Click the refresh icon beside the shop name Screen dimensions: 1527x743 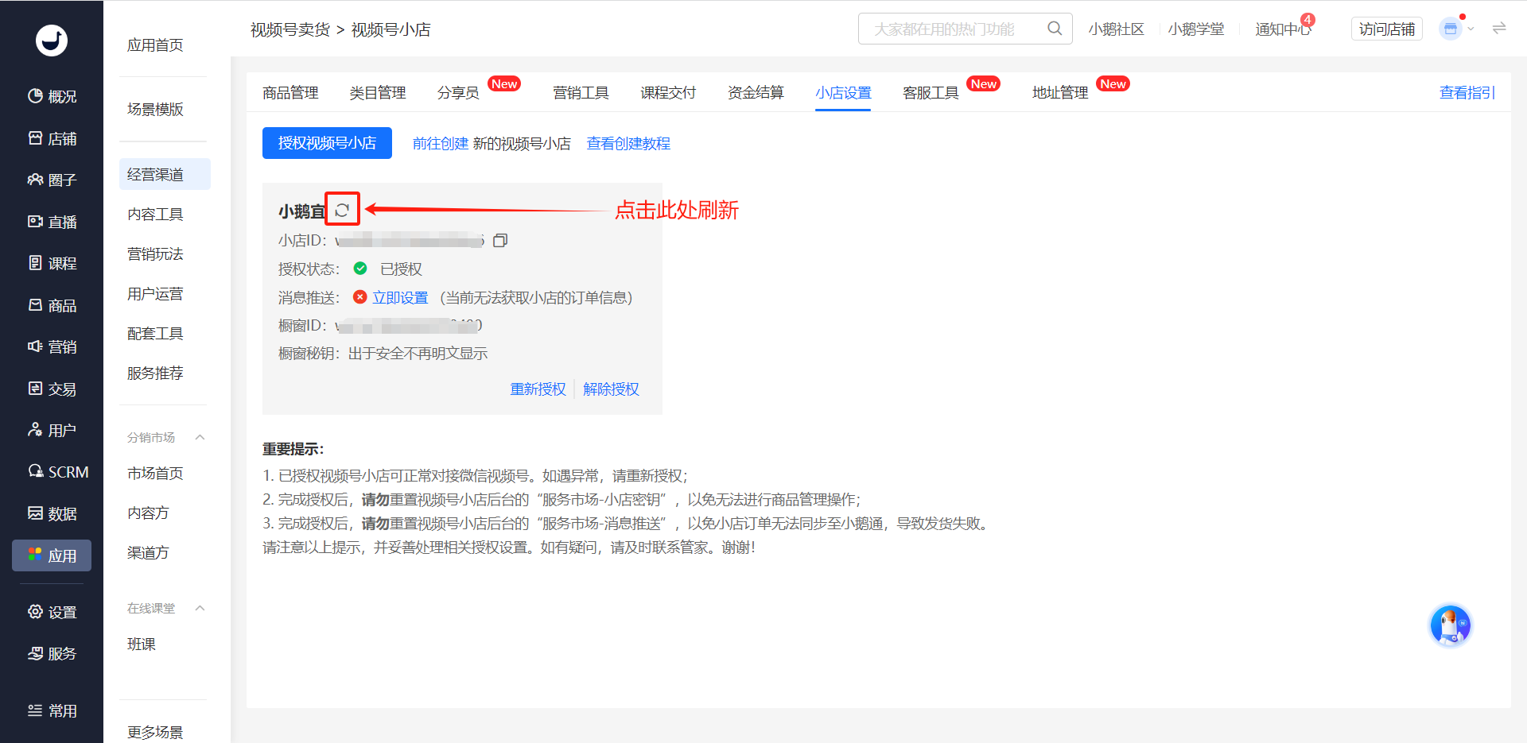point(342,210)
